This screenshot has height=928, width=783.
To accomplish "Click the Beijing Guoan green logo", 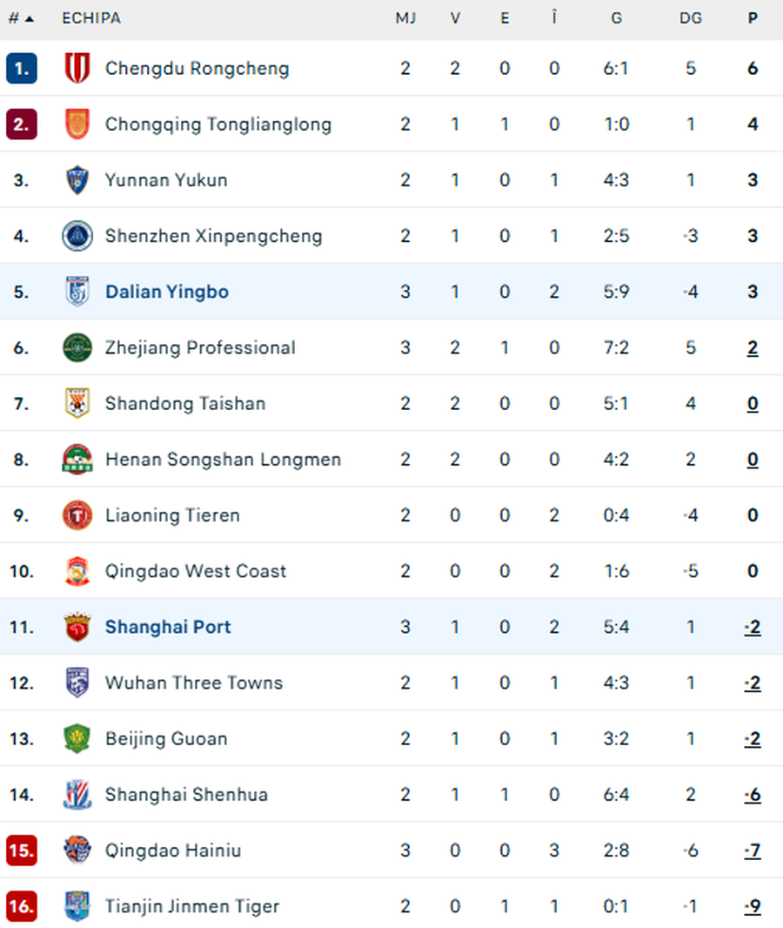I will click(x=77, y=739).
